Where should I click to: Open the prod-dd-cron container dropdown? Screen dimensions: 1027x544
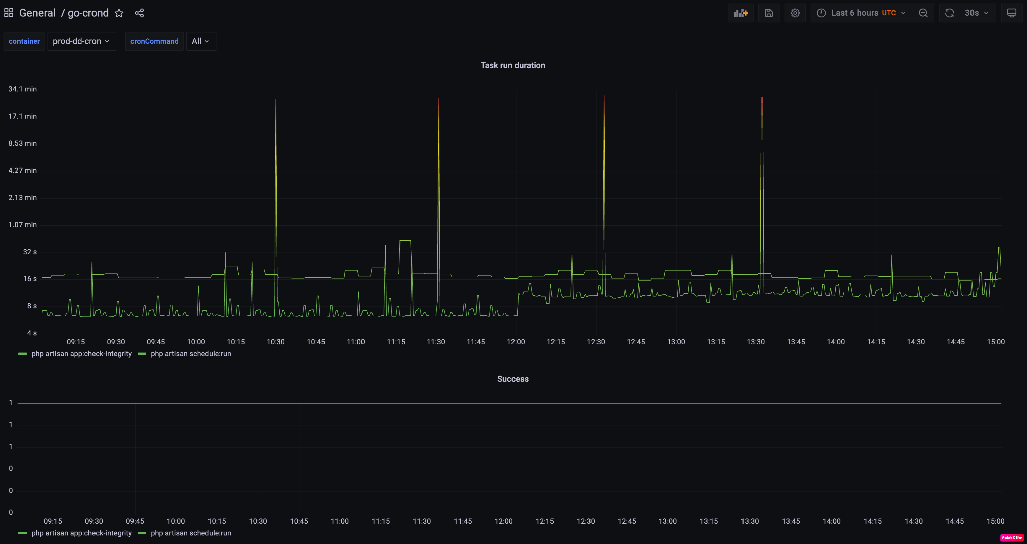click(x=81, y=41)
